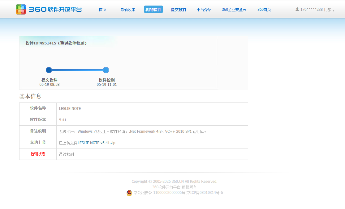The width and height of the screenshot is (345, 209).
Task: Click 退出 to log out
Action: [x=330, y=10]
